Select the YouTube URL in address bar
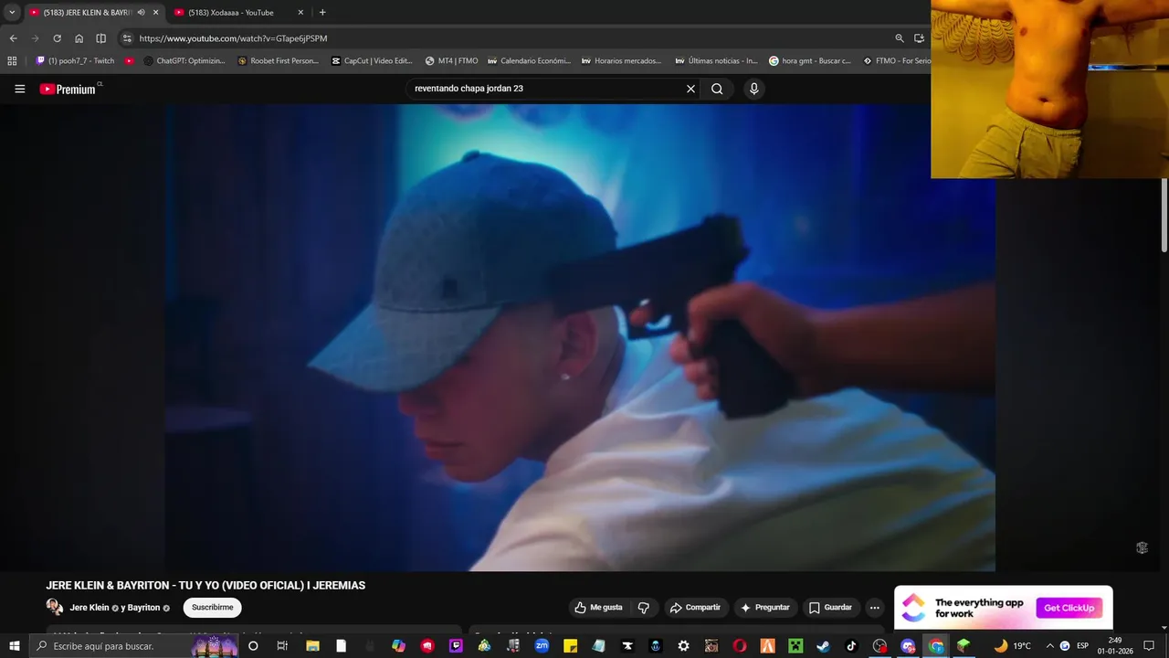 (x=233, y=38)
